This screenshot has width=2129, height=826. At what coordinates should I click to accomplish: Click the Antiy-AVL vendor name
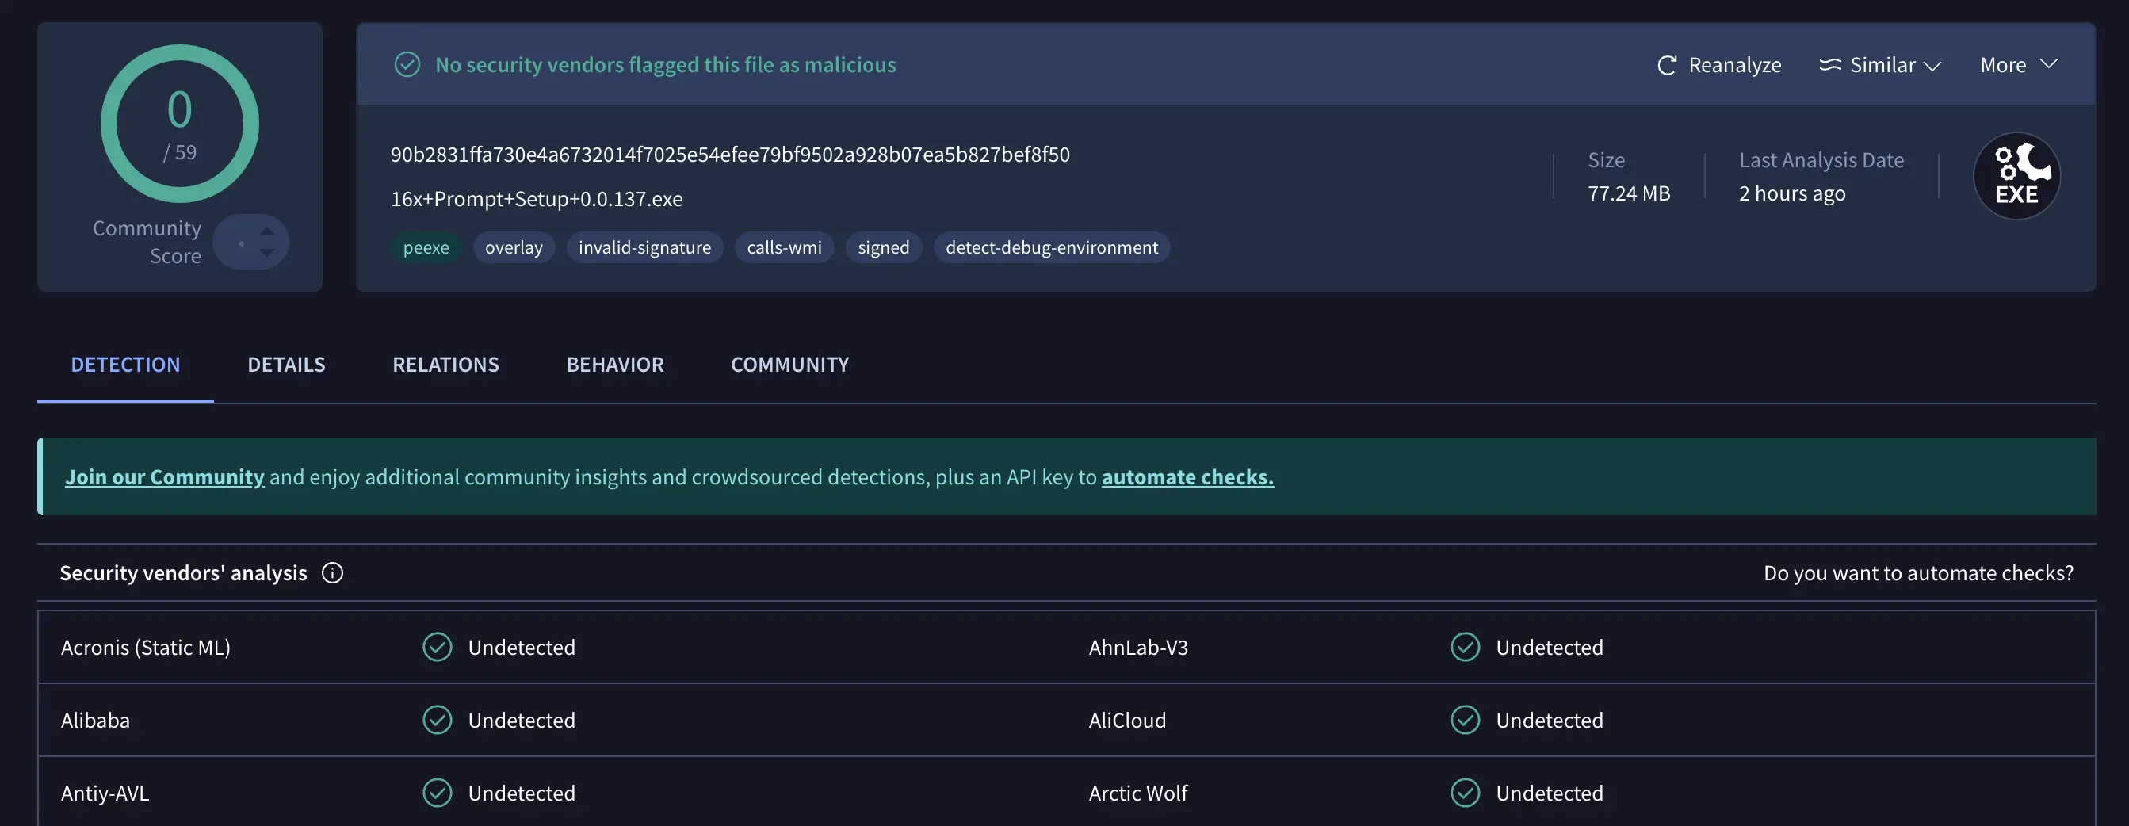tap(105, 793)
